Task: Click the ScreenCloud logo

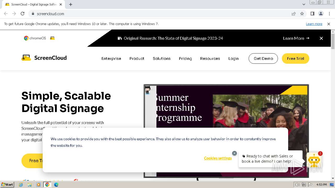Action: tap(44, 58)
